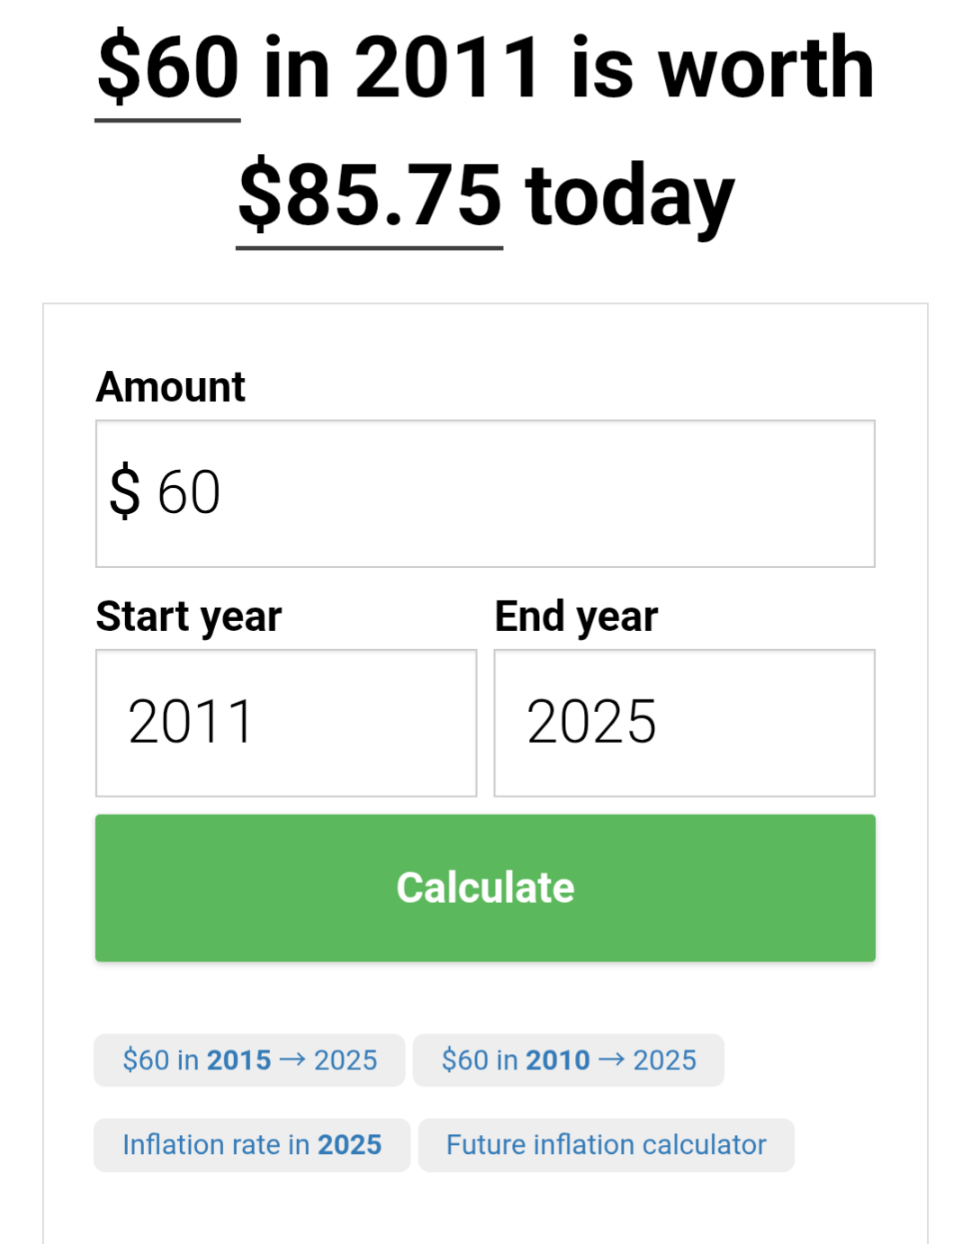The height and width of the screenshot is (1244, 971).
Task: Click the Start year label
Action: (x=189, y=617)
